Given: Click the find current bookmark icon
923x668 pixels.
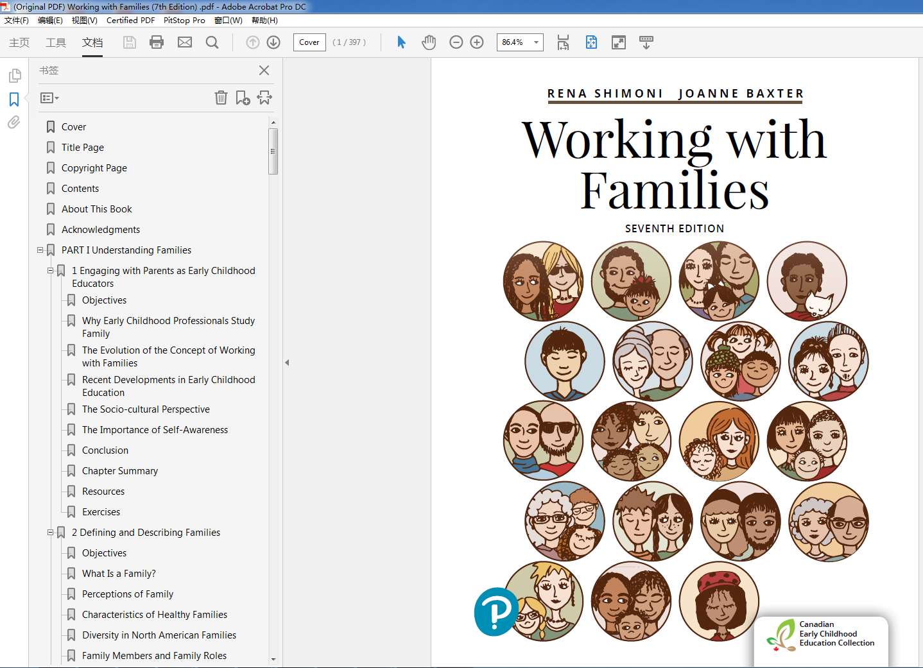Looking at the screenshot, I should pos(264,98).
